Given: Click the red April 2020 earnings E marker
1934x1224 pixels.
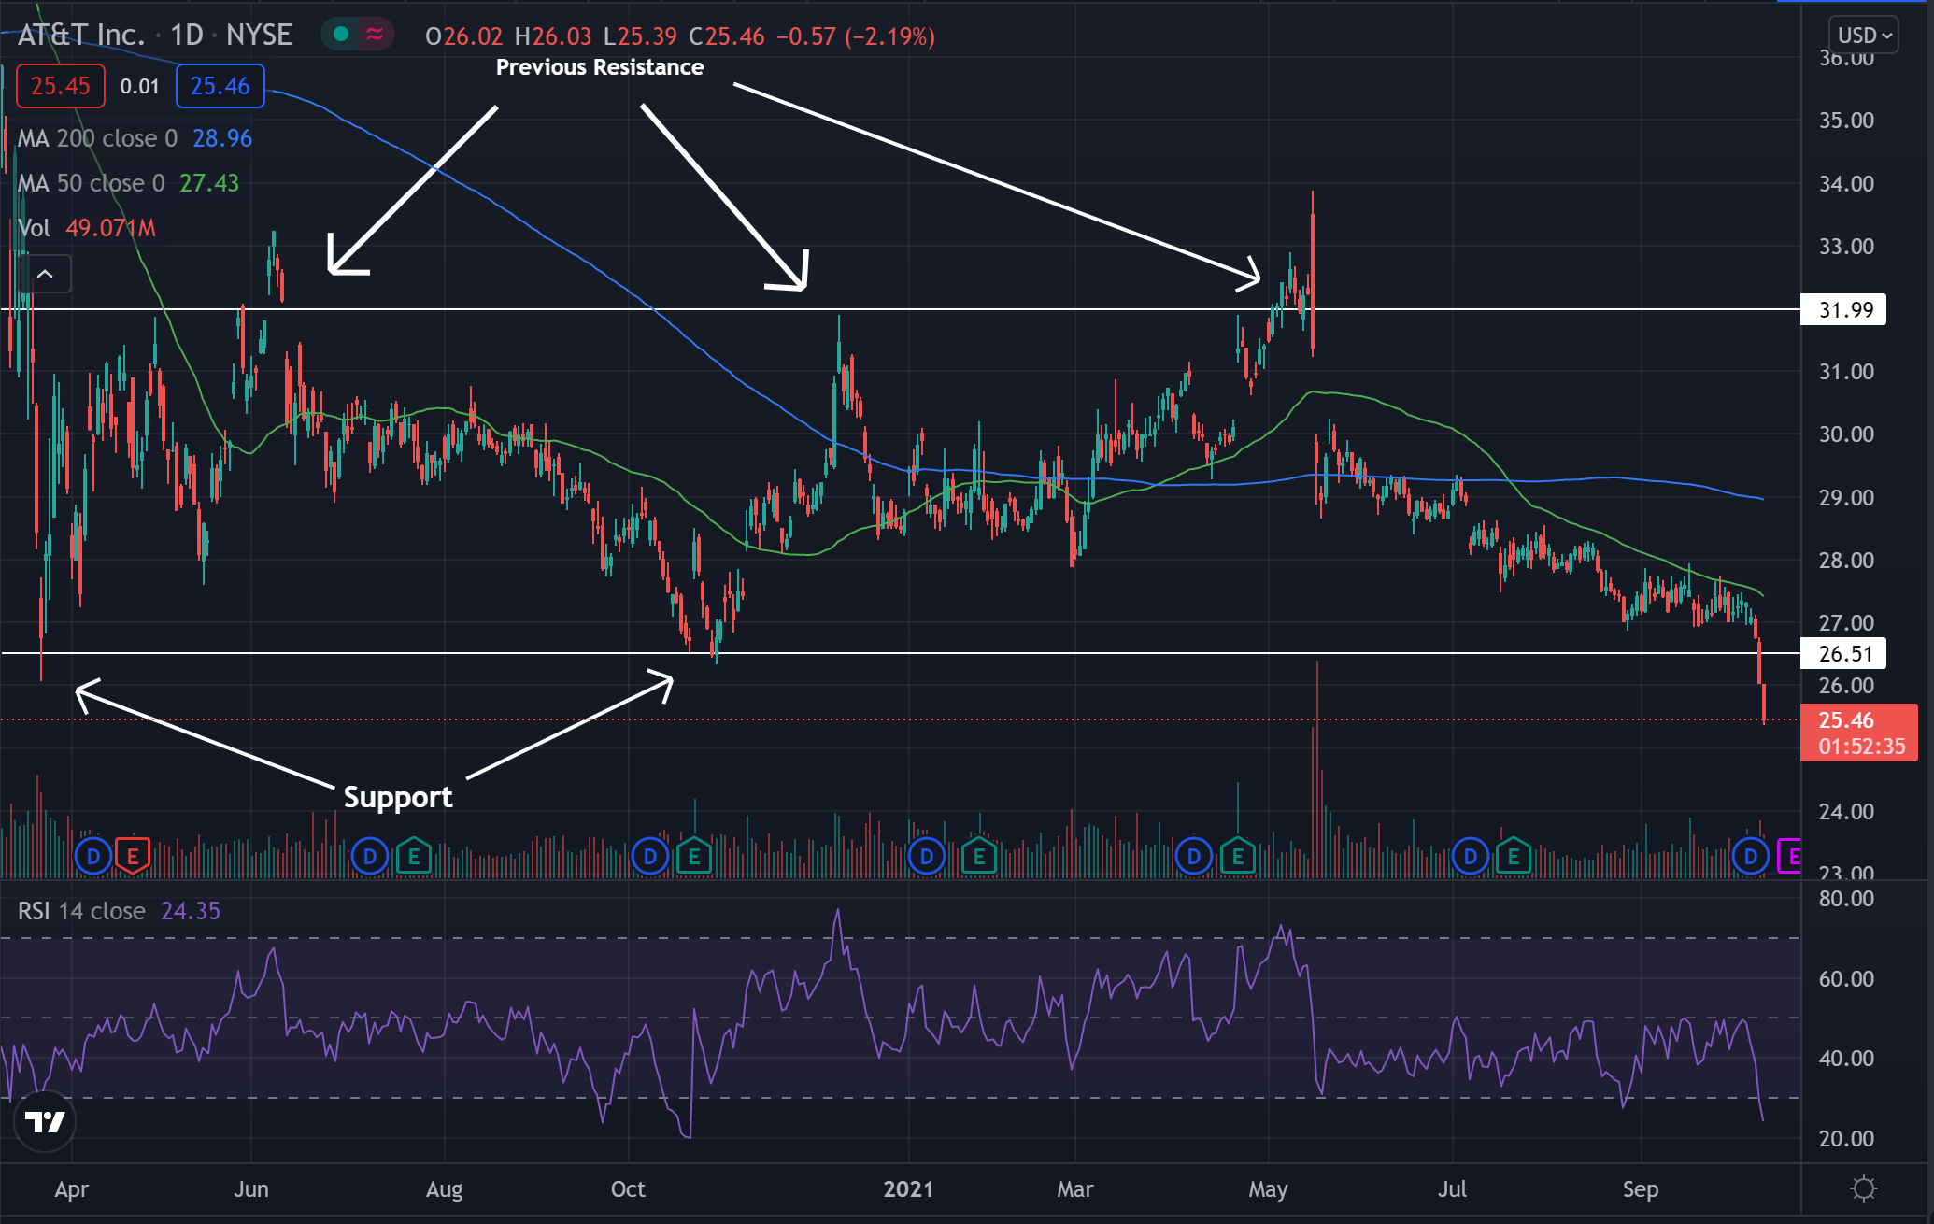Looking at the screenshot, I should (133, 856).
